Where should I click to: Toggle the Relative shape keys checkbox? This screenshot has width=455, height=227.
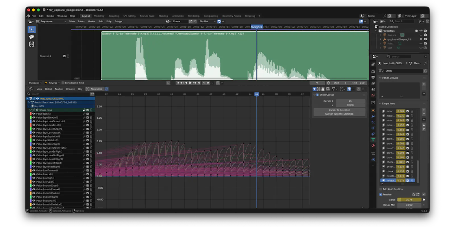click(381, 194)
